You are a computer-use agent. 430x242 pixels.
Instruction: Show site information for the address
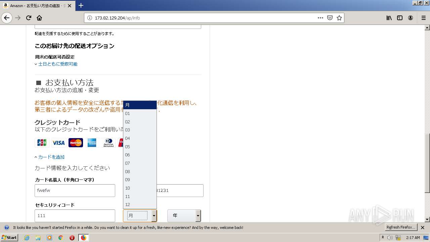pos(90,18)
